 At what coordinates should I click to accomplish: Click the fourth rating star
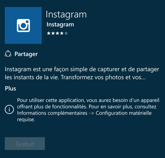[x=62, y=33]
